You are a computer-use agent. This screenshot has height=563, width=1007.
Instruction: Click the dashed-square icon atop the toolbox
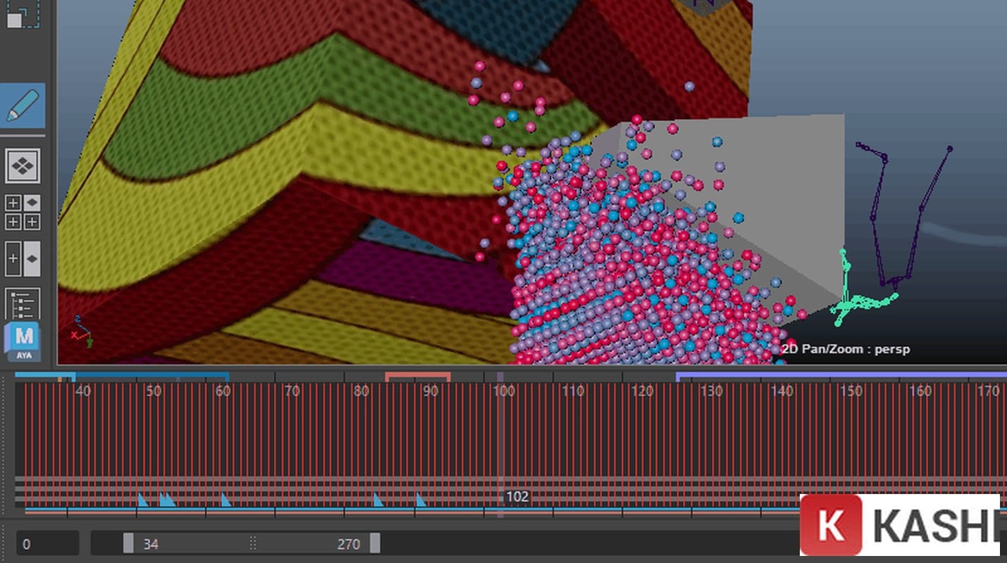pos(21,14)
